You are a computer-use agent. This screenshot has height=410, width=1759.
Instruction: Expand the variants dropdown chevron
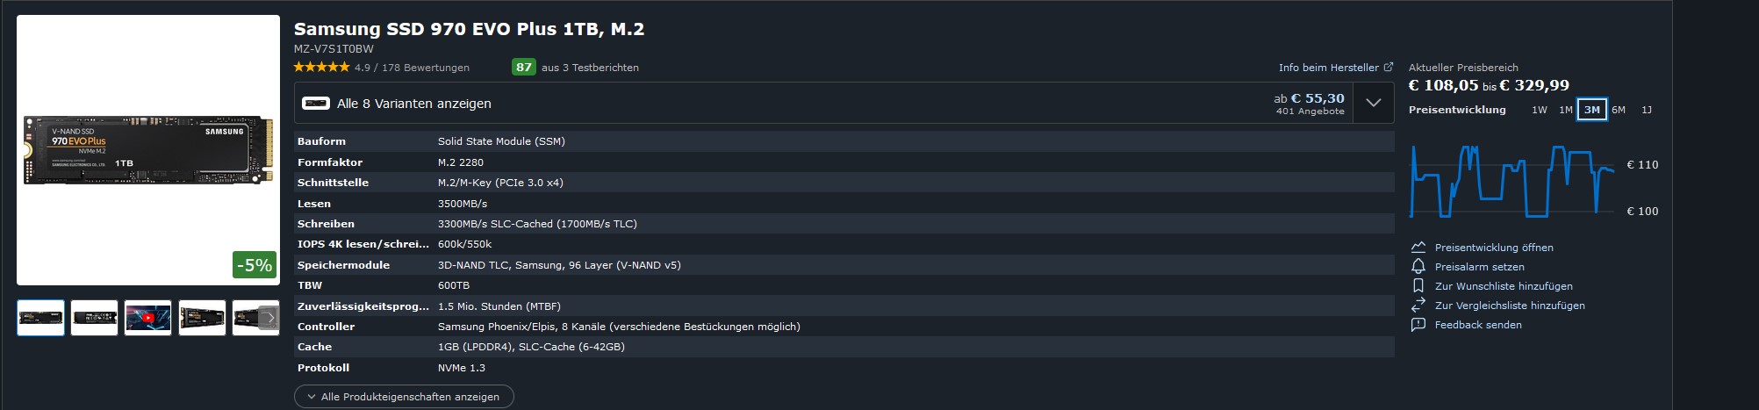pos(1374,104)
